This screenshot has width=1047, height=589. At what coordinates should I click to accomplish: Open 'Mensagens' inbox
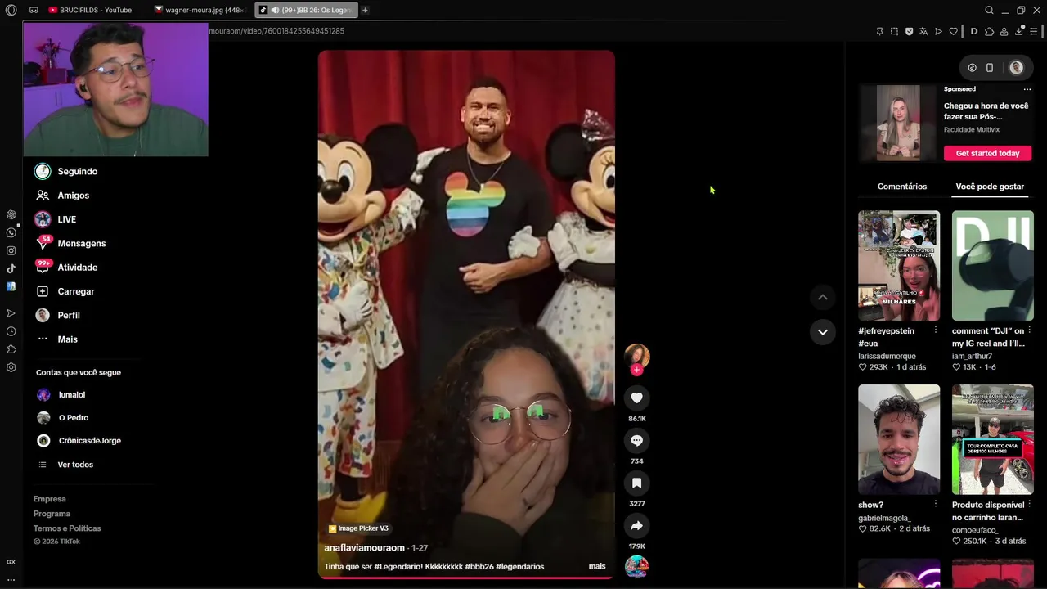tap(81, 243)
